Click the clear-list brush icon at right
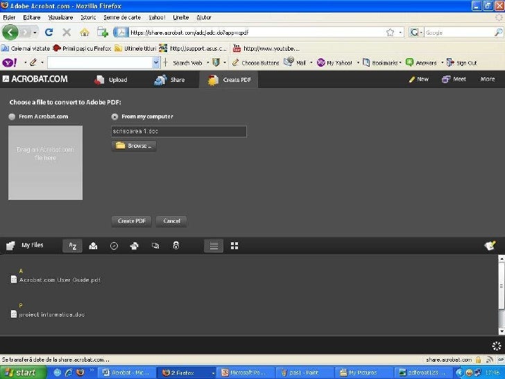 coord(490,246)
